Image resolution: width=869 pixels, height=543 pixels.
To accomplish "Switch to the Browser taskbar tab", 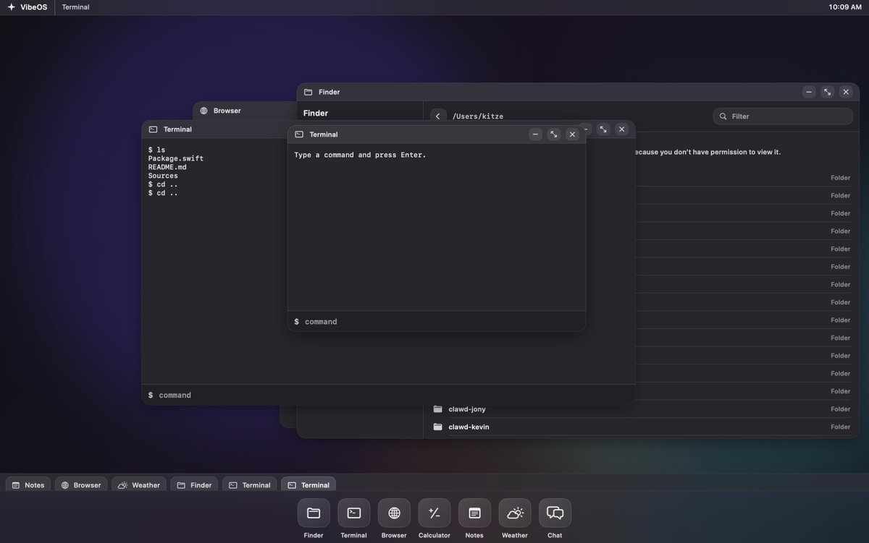I will tap(80, 484).
